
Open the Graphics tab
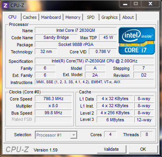(x=110, y=17)
